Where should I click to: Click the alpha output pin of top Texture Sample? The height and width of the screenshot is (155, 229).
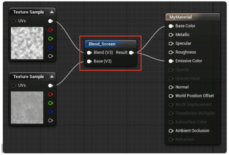(x=51, y=56)
